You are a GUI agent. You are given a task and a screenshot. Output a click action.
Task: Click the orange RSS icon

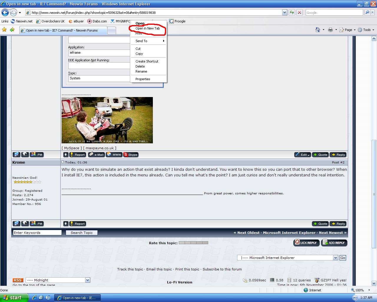(18, 280)
